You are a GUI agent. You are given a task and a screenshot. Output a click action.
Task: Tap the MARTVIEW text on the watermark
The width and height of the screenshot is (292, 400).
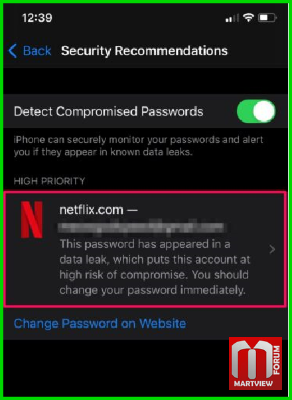254,383
